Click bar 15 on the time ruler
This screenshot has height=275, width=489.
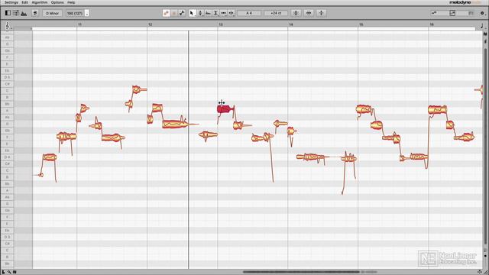coord(361,24)
